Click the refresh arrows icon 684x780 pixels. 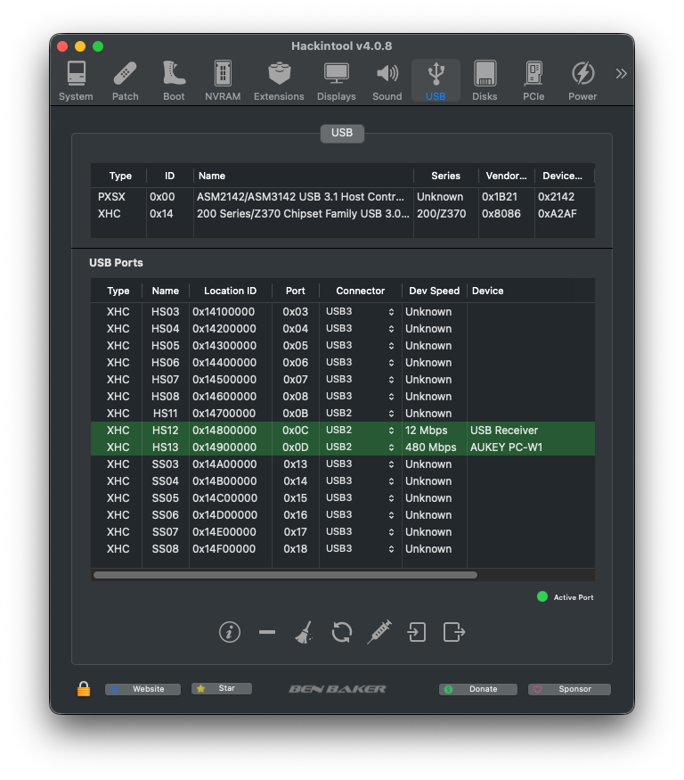342,632
